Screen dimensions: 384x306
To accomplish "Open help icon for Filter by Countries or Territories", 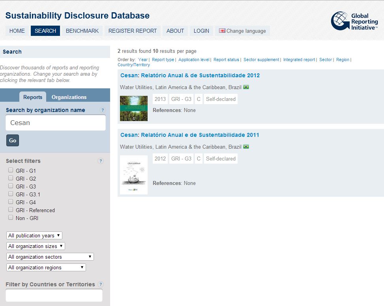I will click(x=100, y=284).
